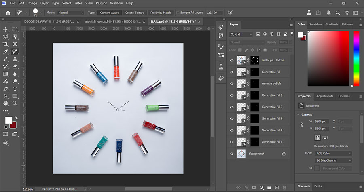Viewport: 364px width, 192px height.
Task: Toggle layer filtering on or off switch
Action: (292, 34)
